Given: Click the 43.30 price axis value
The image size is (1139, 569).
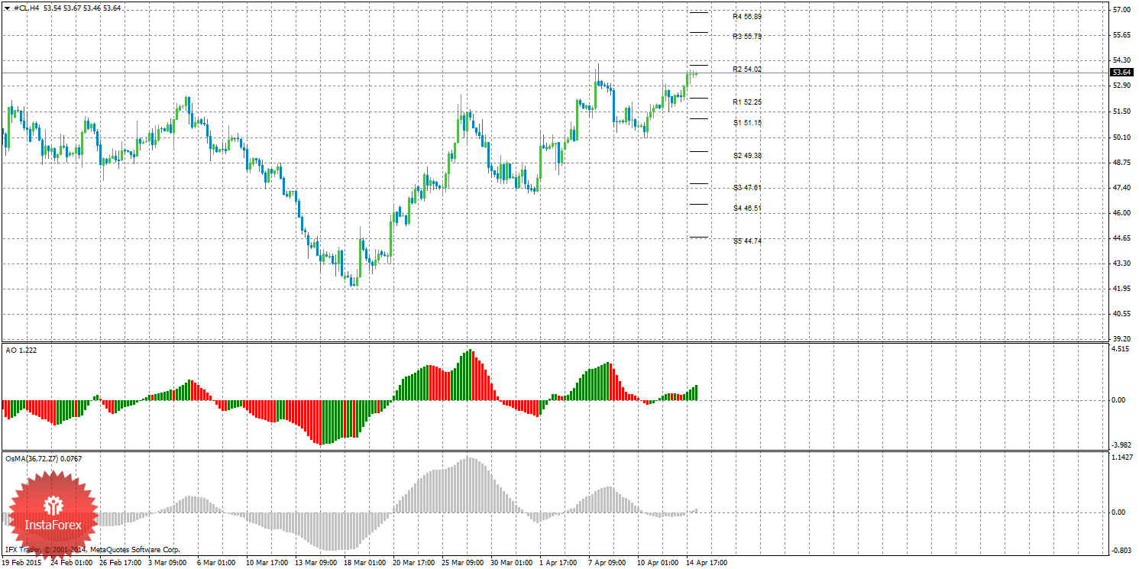Looking at the screenshot, I should pos(1121,263).
